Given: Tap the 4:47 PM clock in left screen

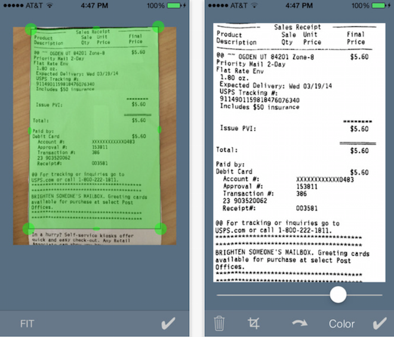Looking at the screenshot, I should coord(94,5).
